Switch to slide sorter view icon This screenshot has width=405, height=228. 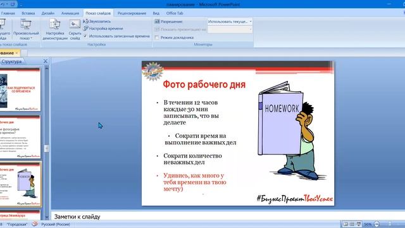tap(352, 224)
